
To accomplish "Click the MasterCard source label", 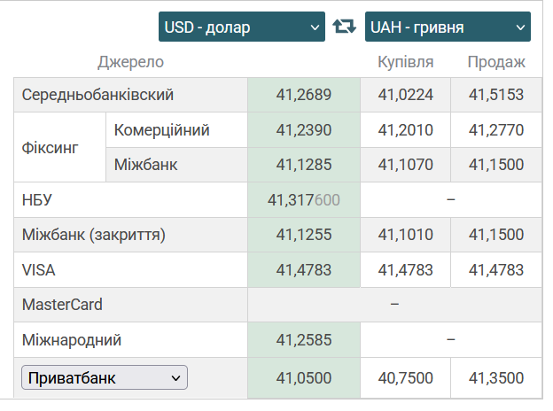I will [62, 305].
